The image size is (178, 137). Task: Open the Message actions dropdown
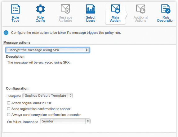pyautogui.click(x=47, y=50)
